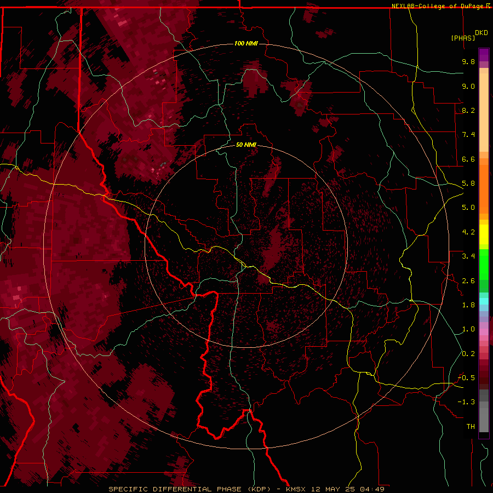Pick the yellow band on the color scale

(x=484, y=234)
